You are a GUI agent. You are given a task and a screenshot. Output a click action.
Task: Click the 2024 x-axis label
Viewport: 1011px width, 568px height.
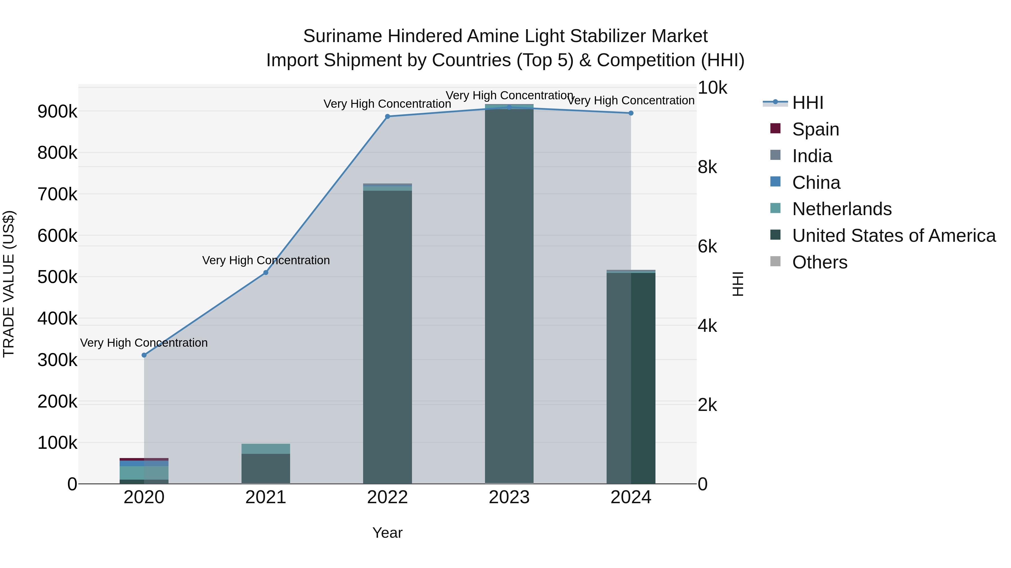(631, 497)
